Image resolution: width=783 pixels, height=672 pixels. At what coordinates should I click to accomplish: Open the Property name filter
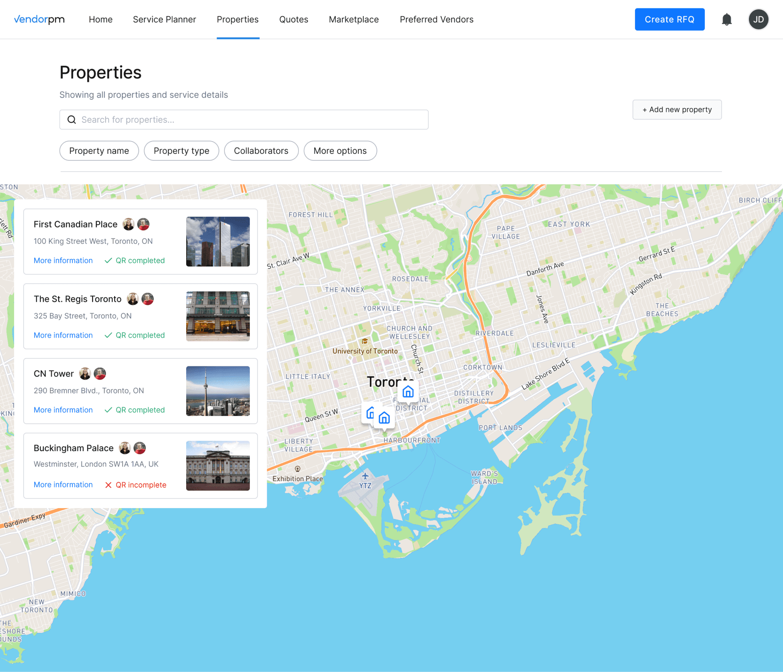pyautogui.click(x=99, y=151)
